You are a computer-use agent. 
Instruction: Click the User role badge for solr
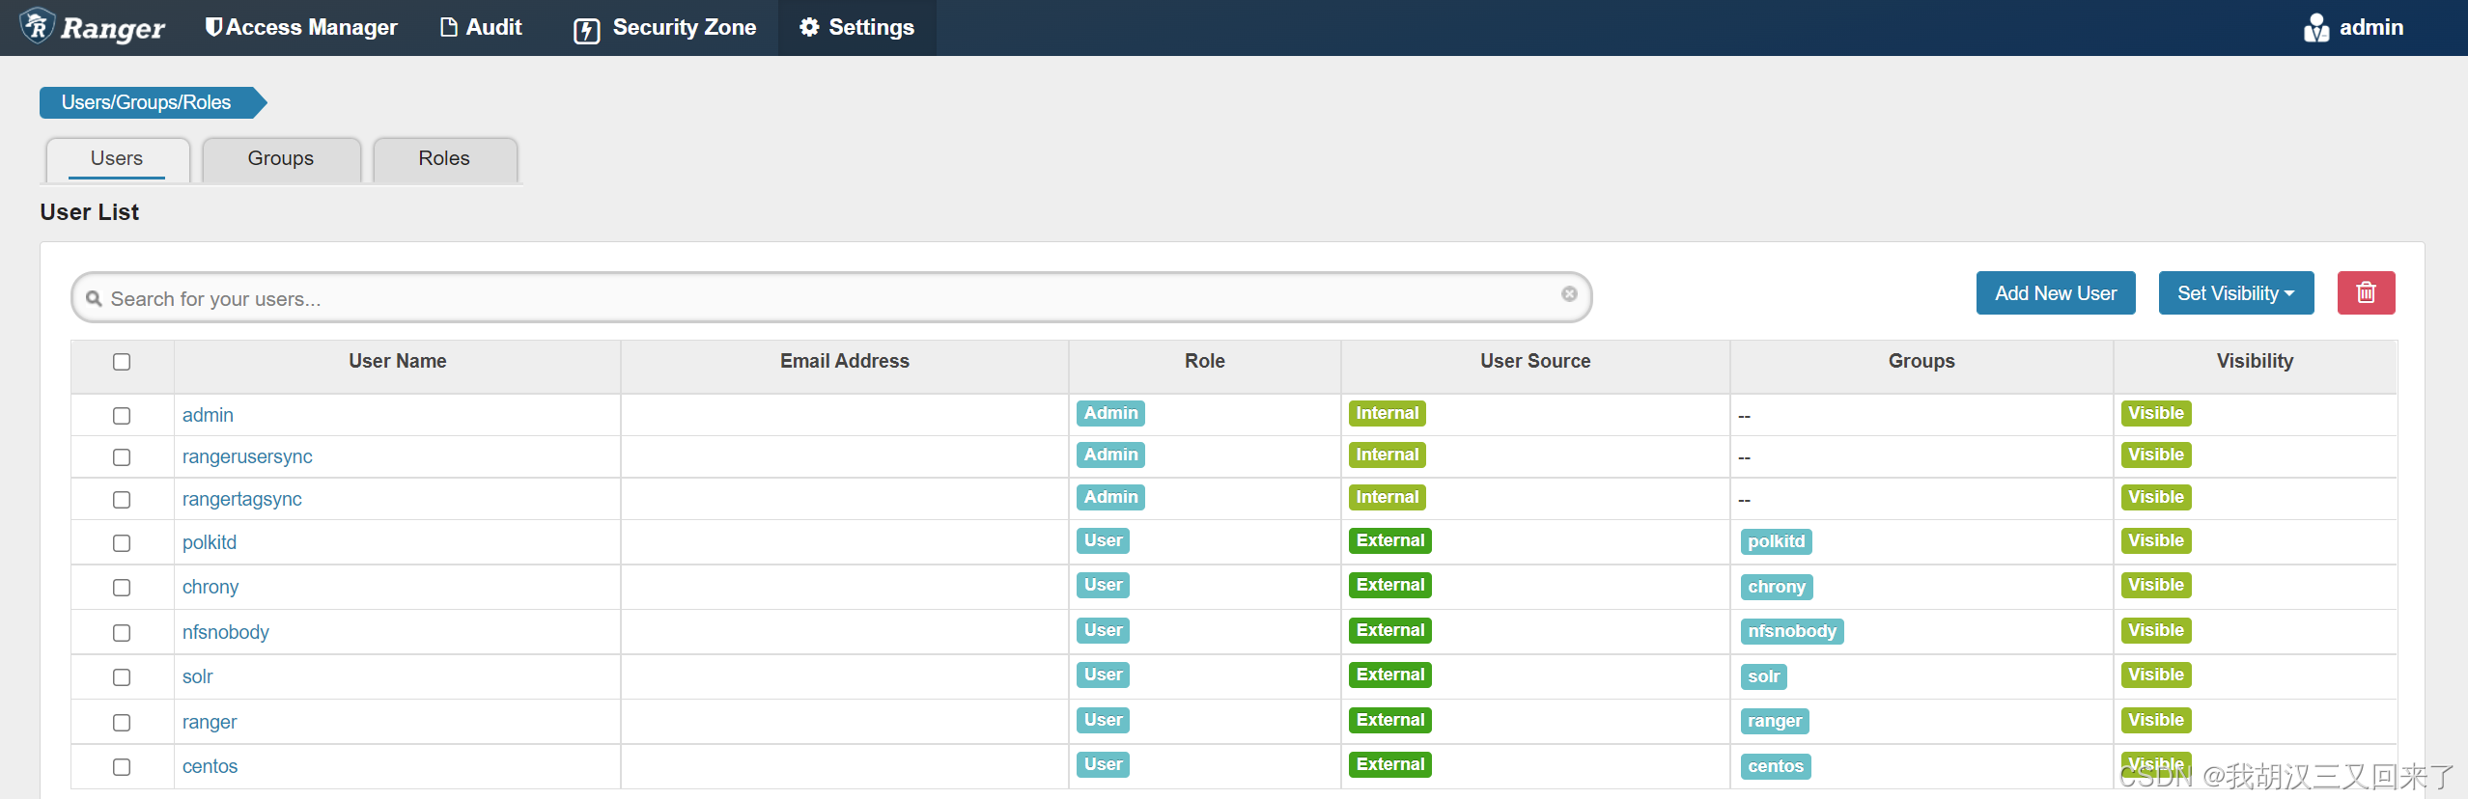pos(1104,675)
